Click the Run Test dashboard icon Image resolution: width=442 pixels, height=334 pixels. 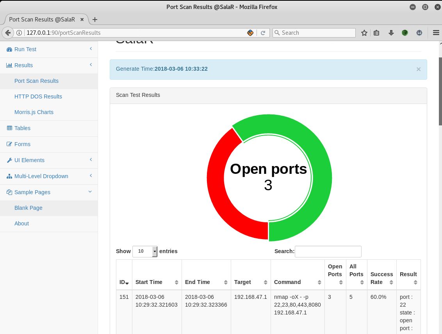9,49
